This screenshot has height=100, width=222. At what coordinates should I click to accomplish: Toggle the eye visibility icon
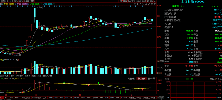pyautogui.click(x=138, y=4)
